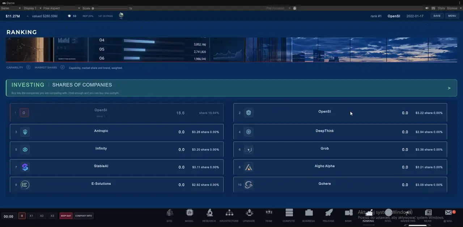
Task: Click the valued $280.59M text
Action: [45, 16]
